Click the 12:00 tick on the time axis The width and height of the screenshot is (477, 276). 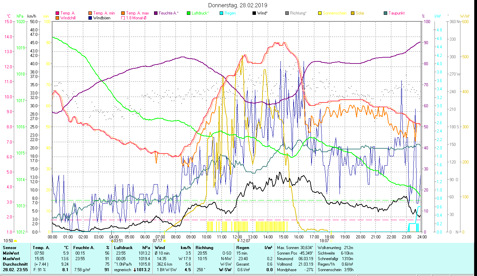(x=237, y=237)
